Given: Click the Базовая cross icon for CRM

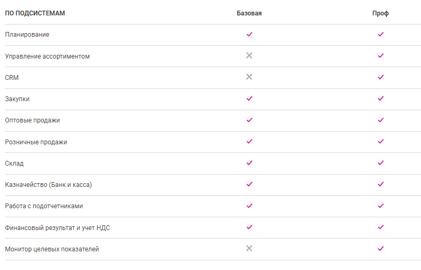Looking at the screenshot, I should (x=249, y=77).
